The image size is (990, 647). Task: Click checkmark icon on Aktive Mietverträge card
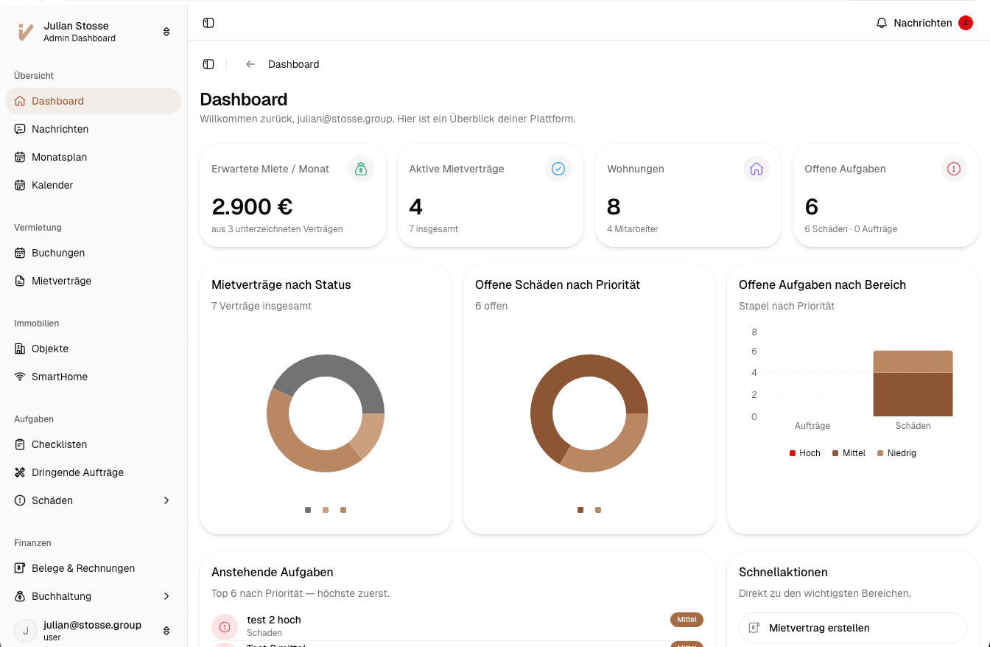click(558, 169)
